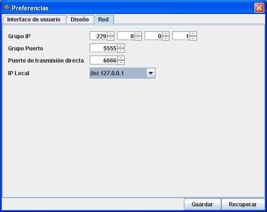Click the Grupo Puerto label
The height and width of the screenshot is (212, 267).
click(x=26, y=49)
